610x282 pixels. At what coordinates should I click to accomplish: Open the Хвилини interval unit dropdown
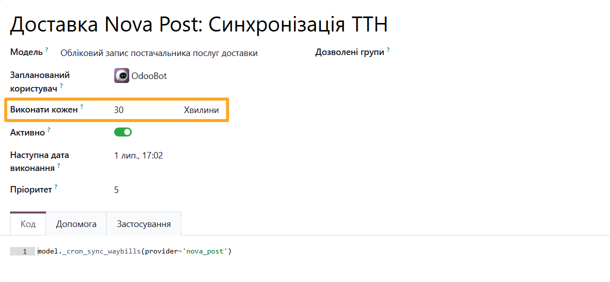pos(201,110)
